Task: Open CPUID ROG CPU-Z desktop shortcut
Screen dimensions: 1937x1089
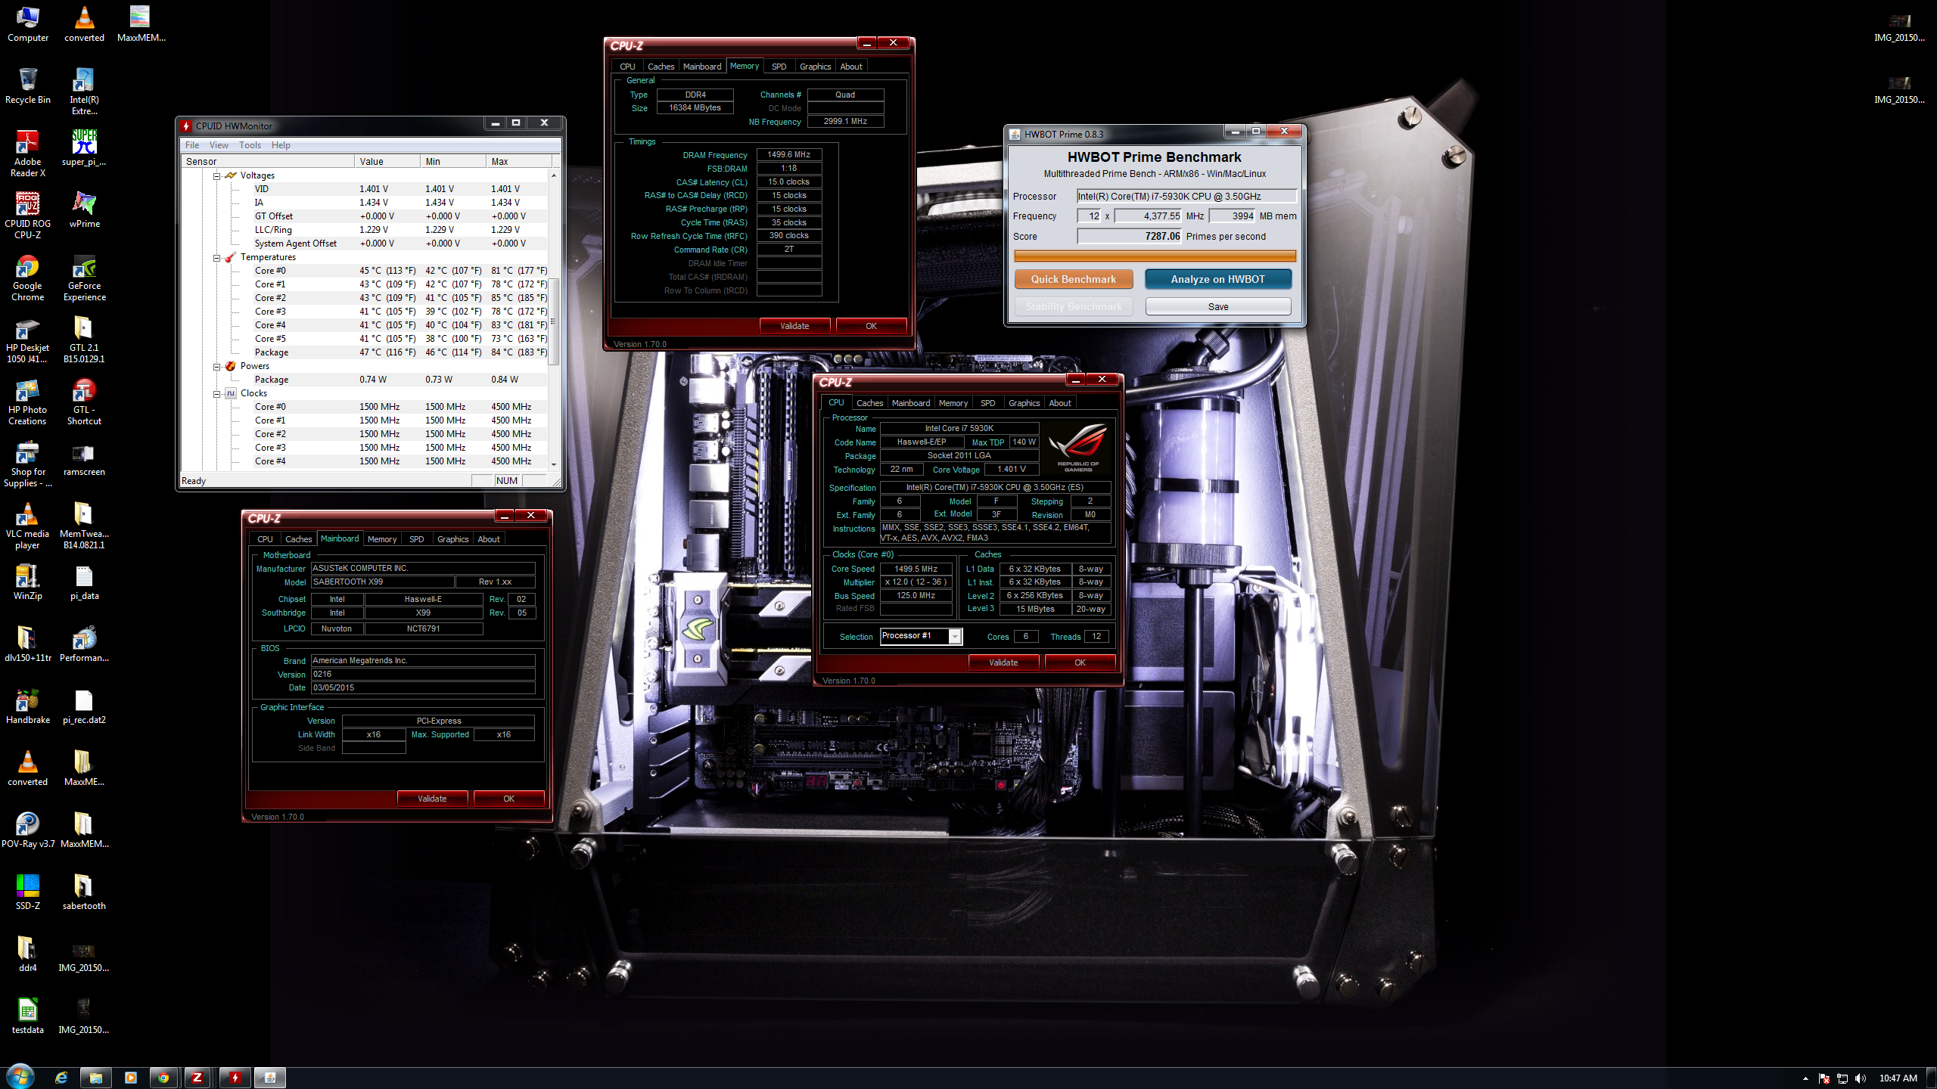Action: (x=28, y=216)
